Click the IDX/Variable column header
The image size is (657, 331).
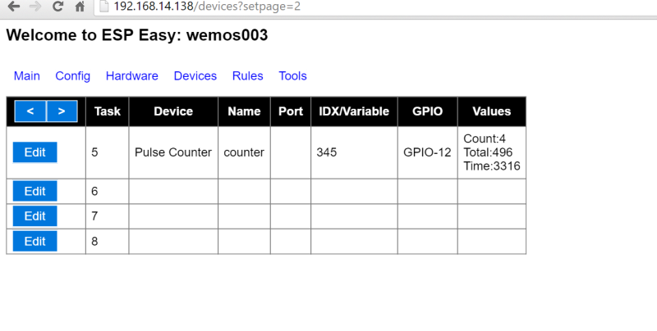(x=355, y=111)
